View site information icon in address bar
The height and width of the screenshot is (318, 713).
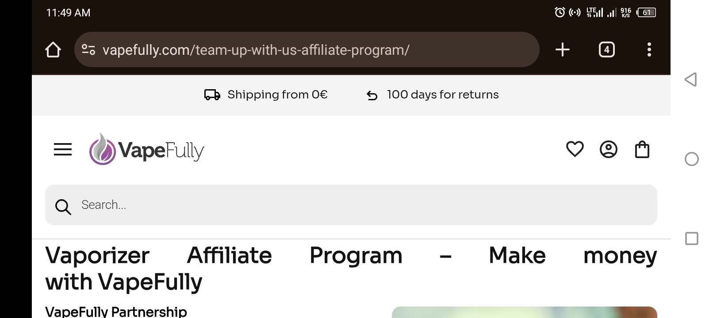(x=88, y=49)
